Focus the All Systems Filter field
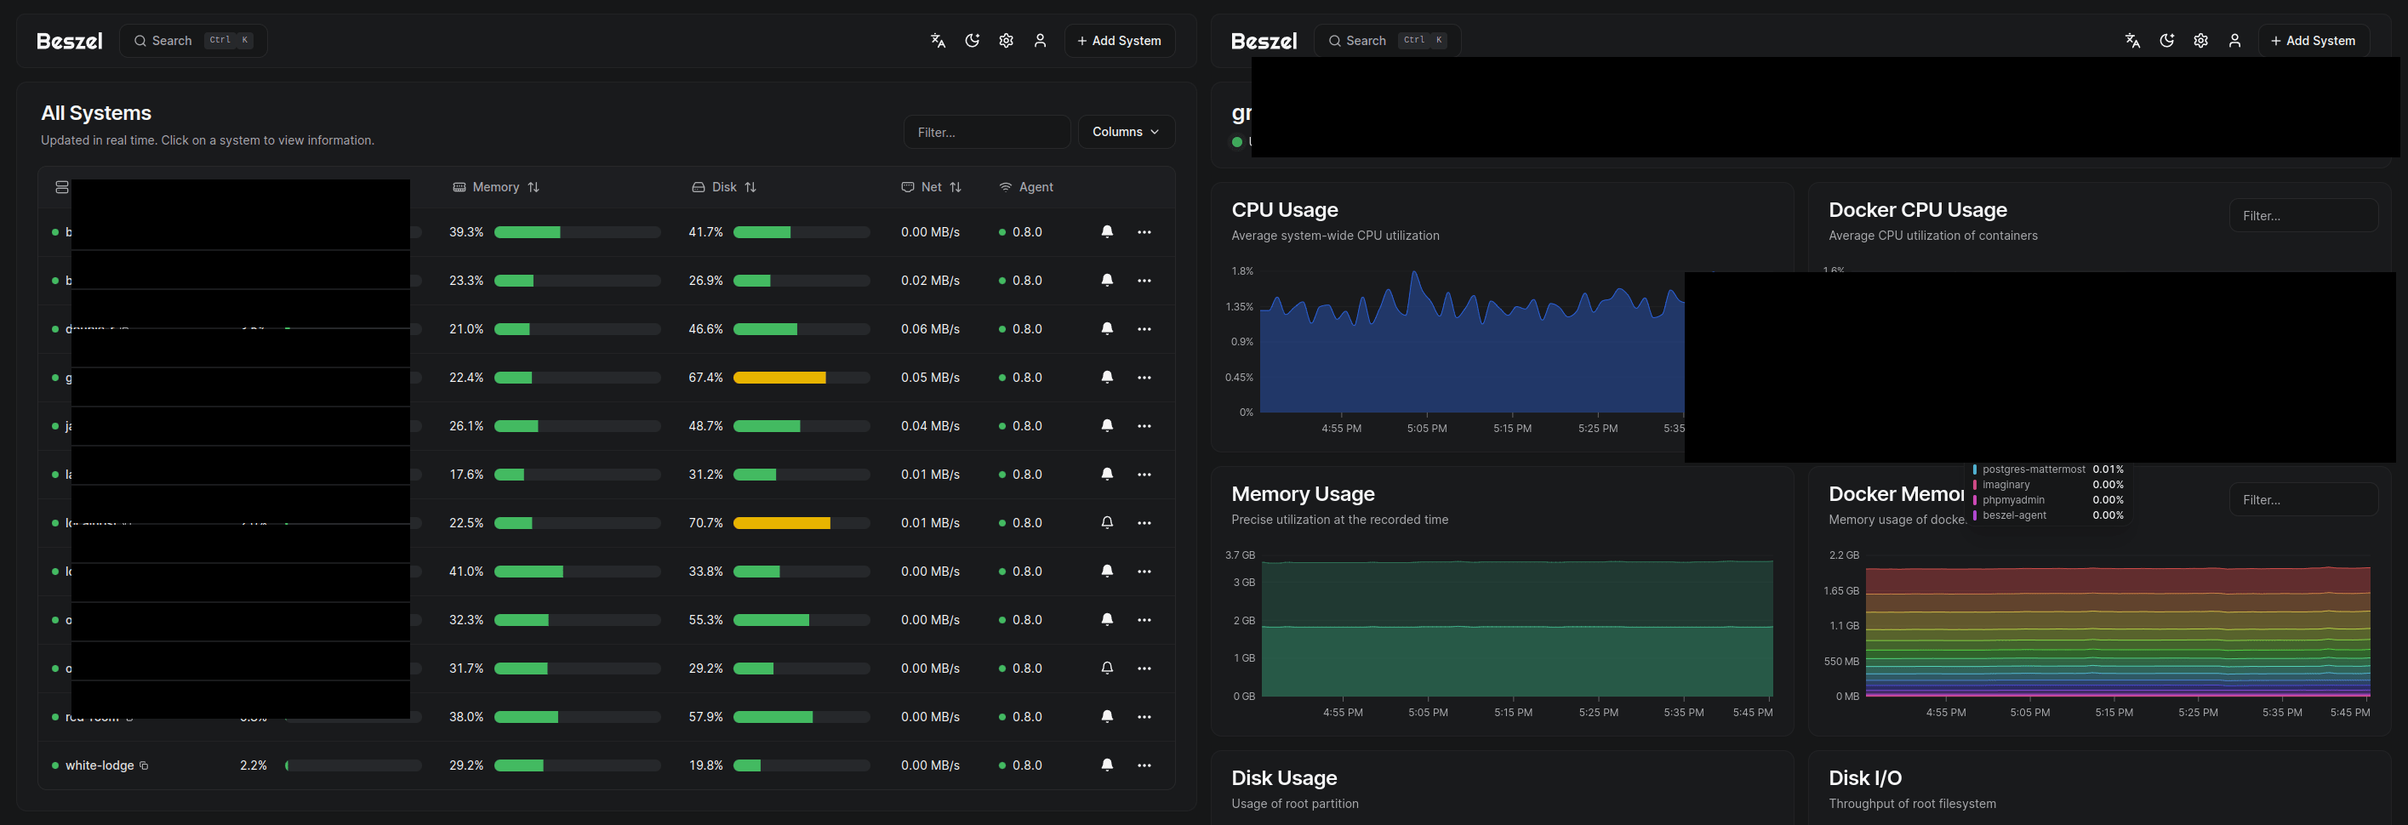 click(x=986, y=132)
